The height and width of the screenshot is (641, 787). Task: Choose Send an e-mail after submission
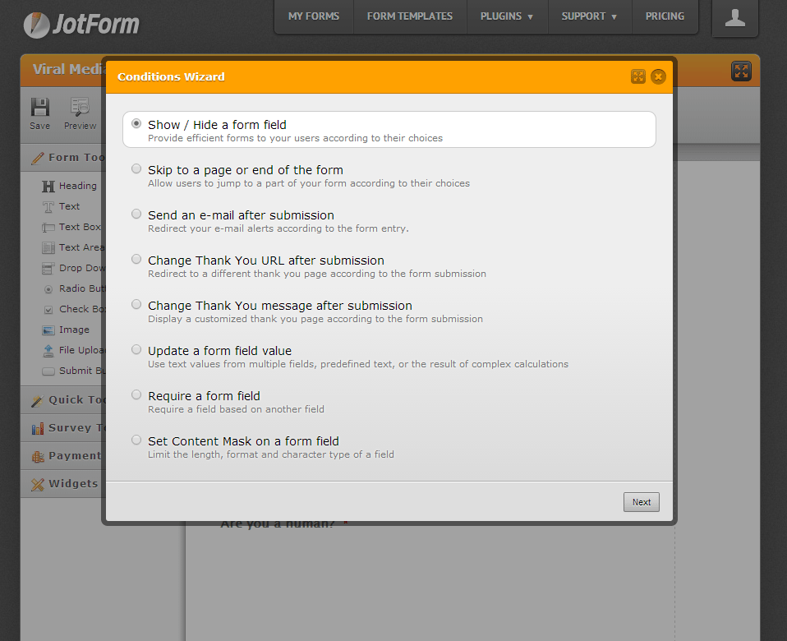[x=136, y=214]
